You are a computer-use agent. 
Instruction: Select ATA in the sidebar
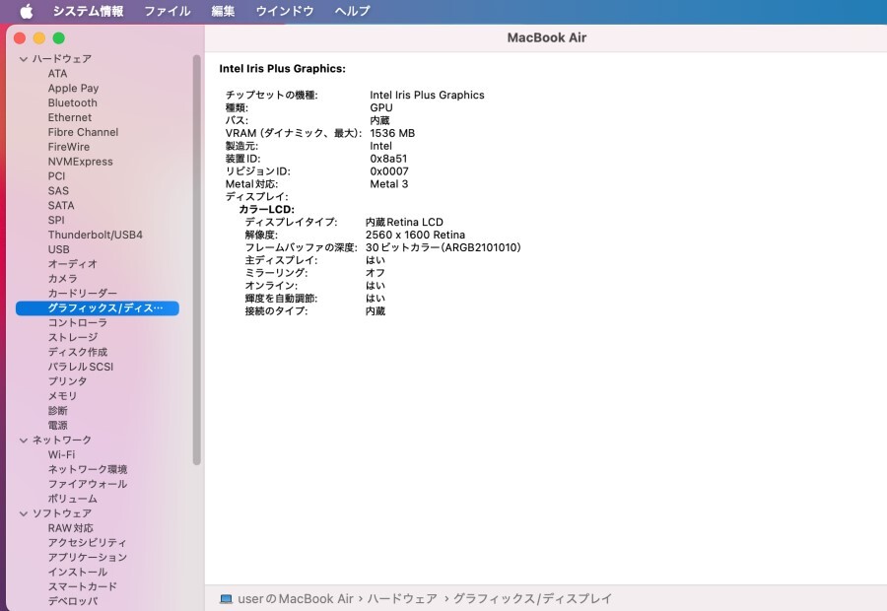click(x=57, y=74)
